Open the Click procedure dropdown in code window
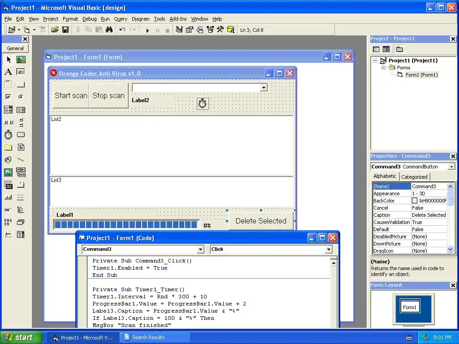Viewport: 459px width, 344px height. coord(329,249)
